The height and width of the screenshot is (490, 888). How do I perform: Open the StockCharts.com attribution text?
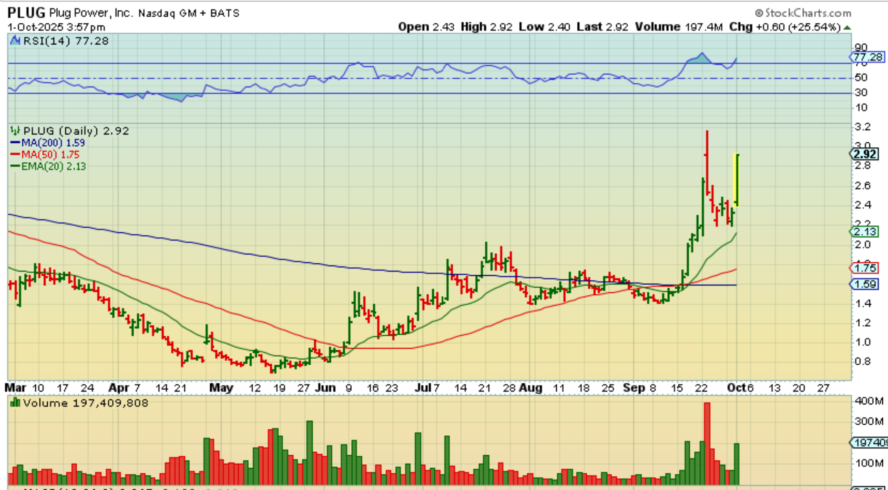pos(803,13)
